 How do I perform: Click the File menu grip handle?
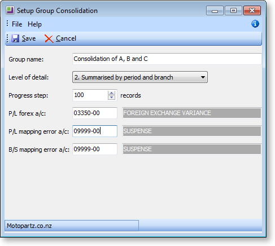7,24
